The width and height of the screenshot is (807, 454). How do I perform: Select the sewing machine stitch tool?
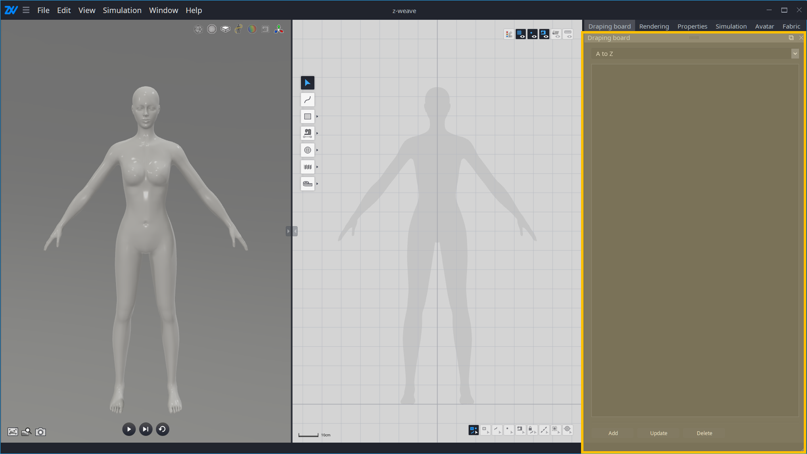click(x=307, y=133)
